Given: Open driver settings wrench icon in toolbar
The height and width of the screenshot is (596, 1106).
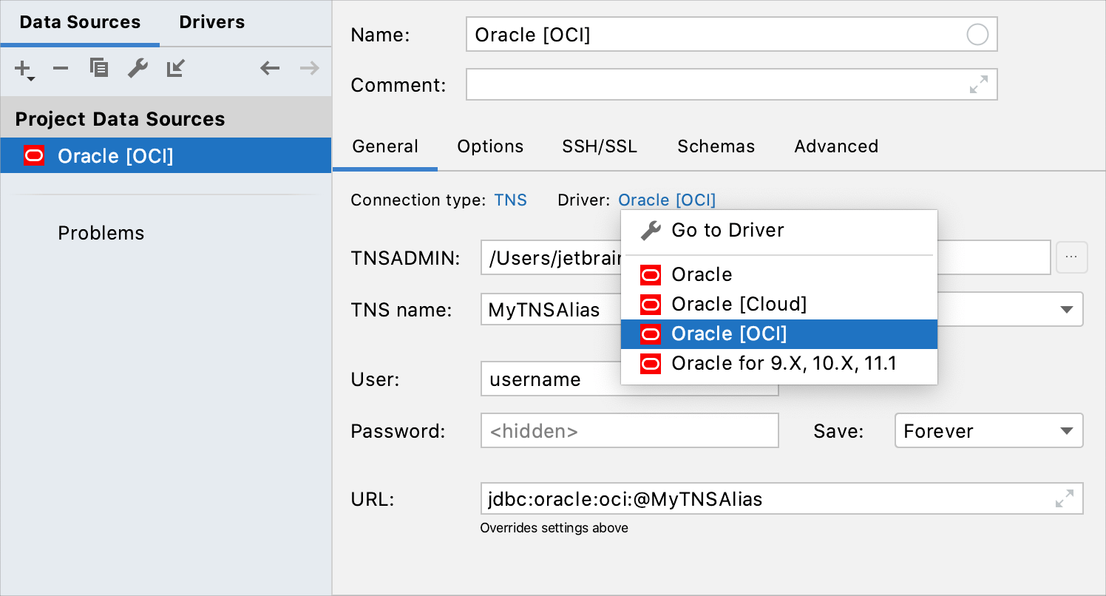Looking at the screenshot, I should pyautogui.click(x=138, y=69).
